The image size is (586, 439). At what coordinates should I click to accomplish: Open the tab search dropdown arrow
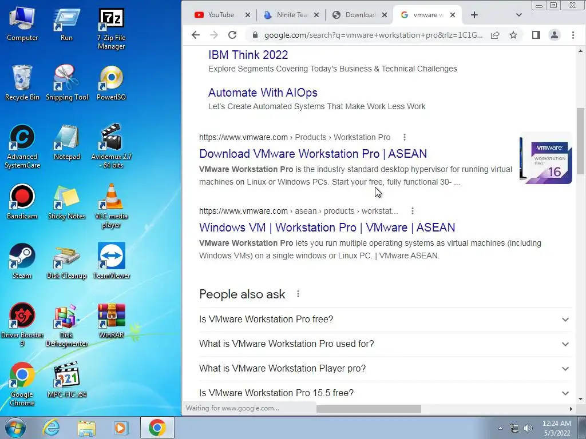[x=518, y=15]
